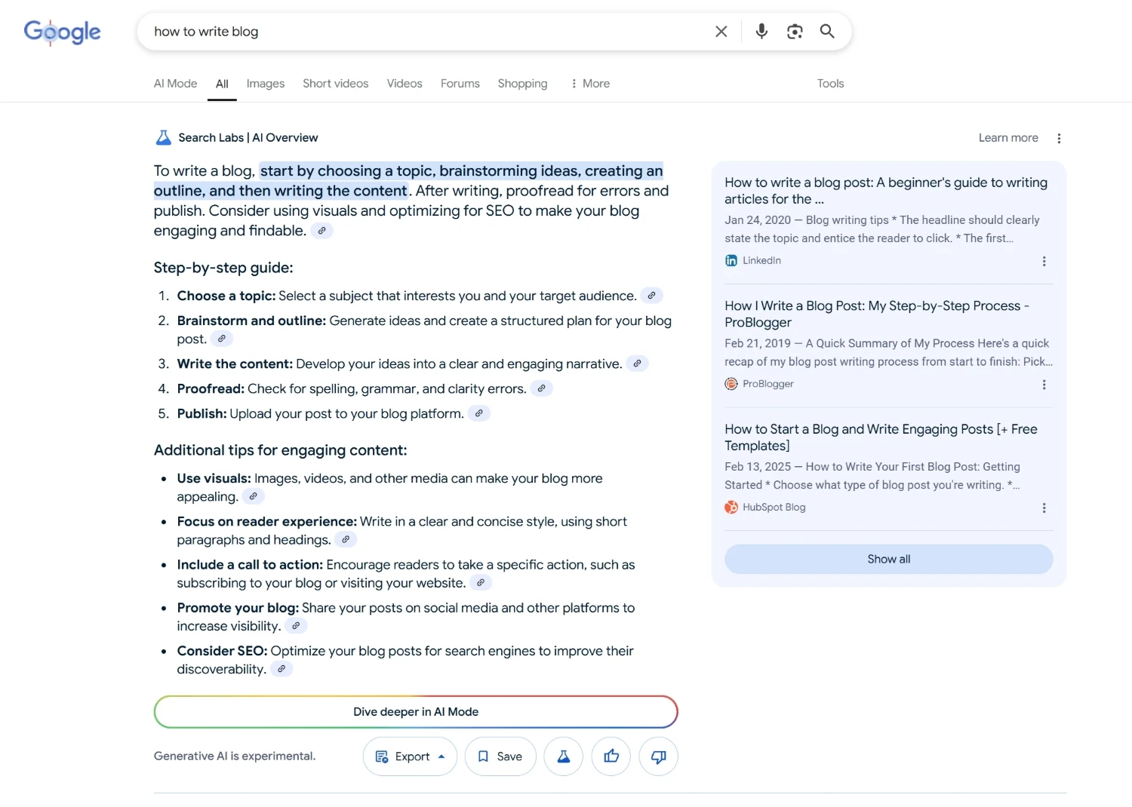Image resolution: width=1132 pixels, height=807 pixels.
Task: Switch to the Short videos tab
Action: 335,84
